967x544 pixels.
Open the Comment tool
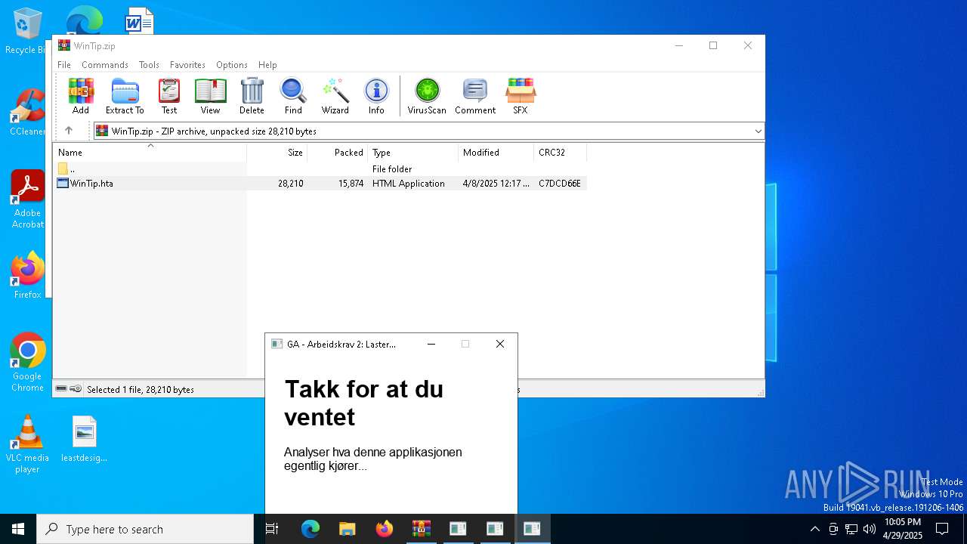tap(475, 96)
